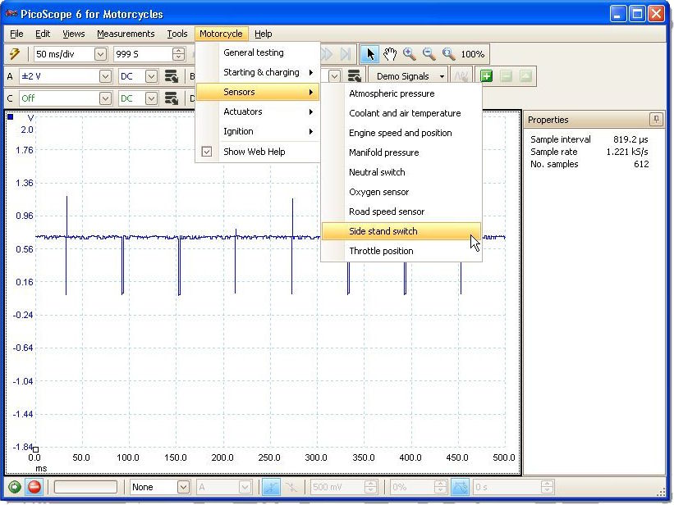Open the 50 ms/div timebase dropdown
The image size is (674, 505).
pyautogui.click(x=100, y=54)
